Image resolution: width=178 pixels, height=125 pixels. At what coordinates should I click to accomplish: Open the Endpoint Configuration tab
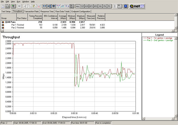[81, 11]
